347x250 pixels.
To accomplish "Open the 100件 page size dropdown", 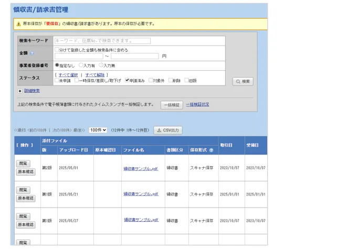I will 98,130.
